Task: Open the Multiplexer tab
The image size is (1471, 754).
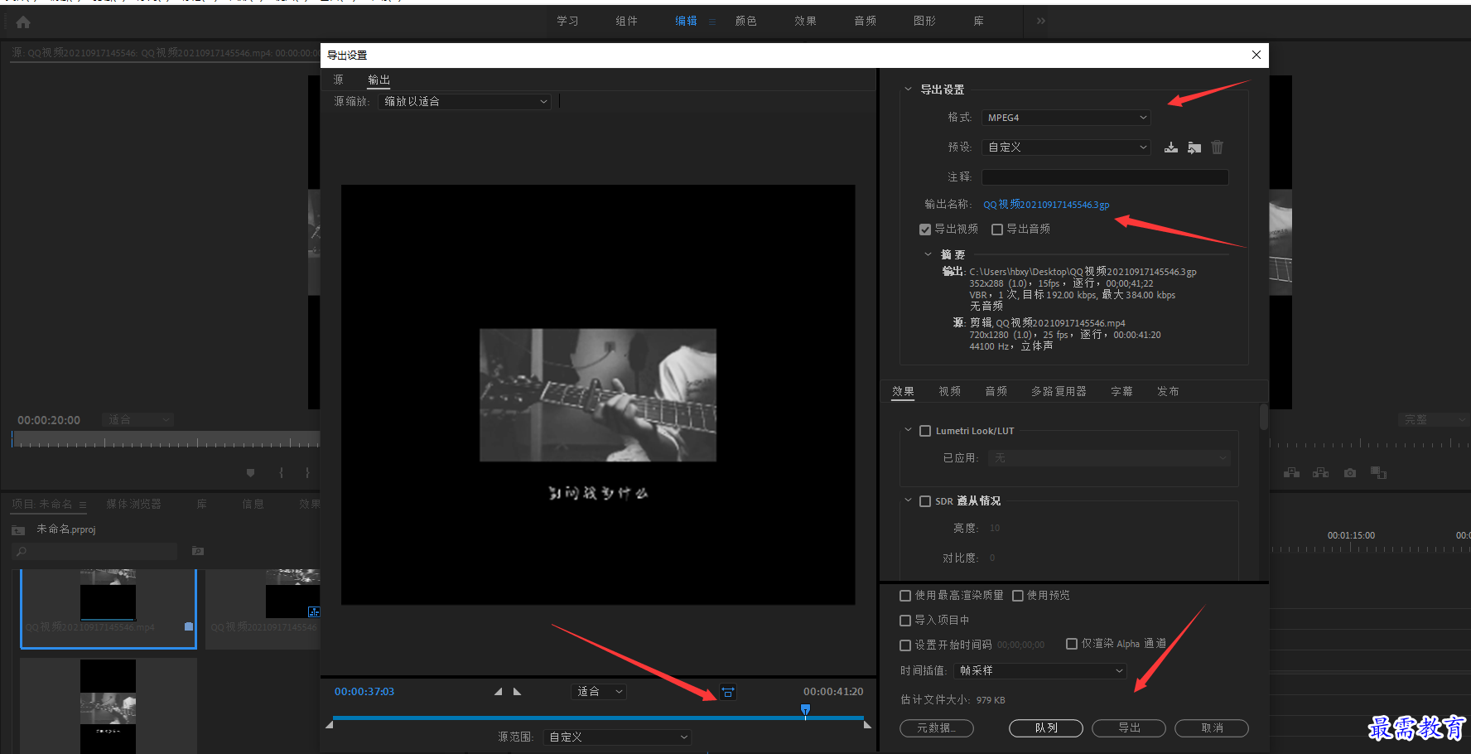Action: coord(1059,391)
